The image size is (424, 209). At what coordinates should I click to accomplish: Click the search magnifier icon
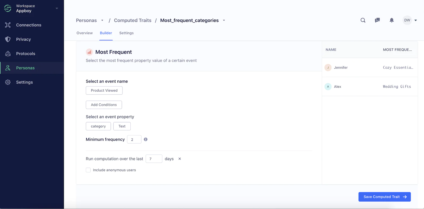pyautogui.click(x=363, y=20)
